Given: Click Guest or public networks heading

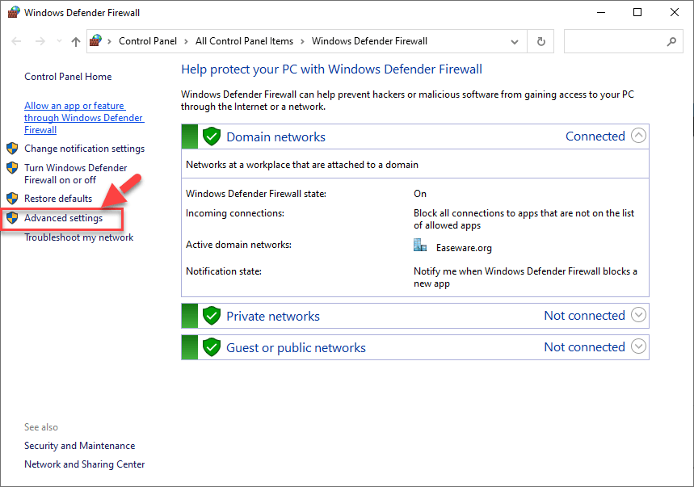Looking at the screenshot, I should pyautogui.click(x=296, y=348).
